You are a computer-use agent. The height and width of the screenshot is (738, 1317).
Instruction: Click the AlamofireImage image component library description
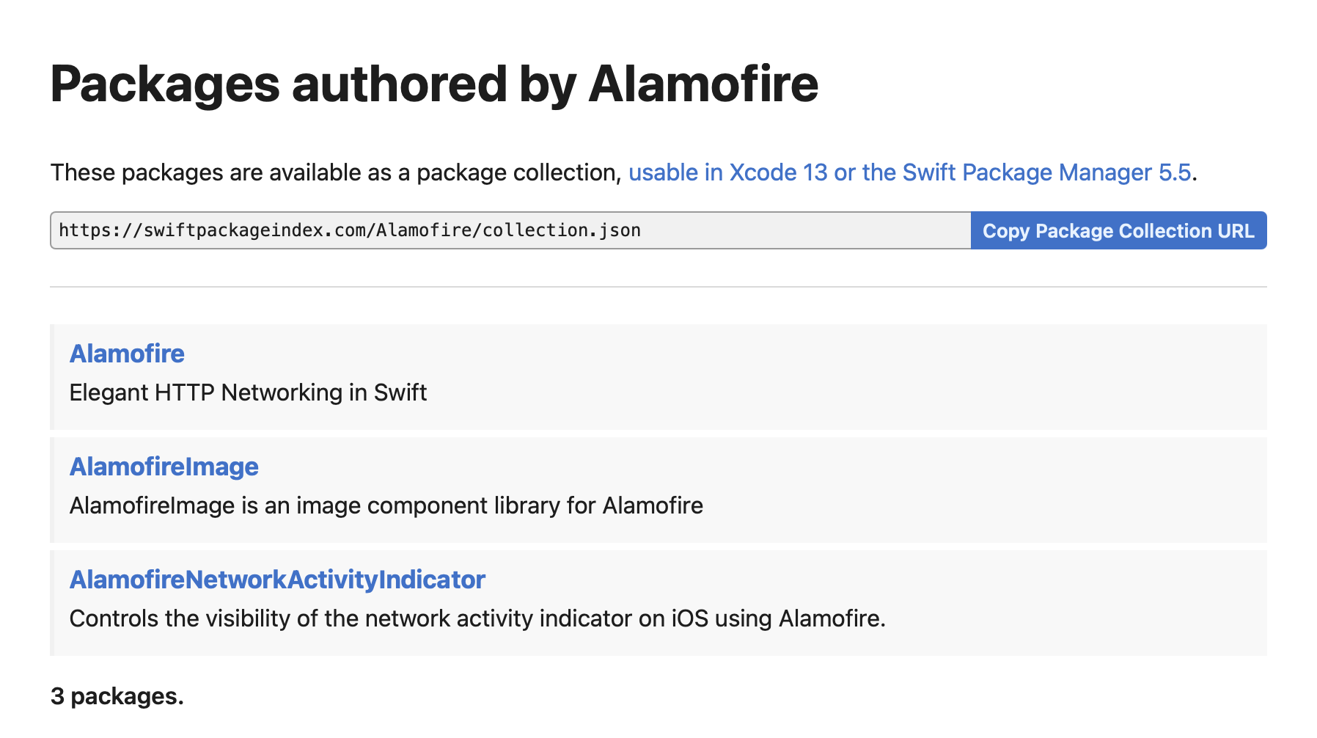[386, 505]
